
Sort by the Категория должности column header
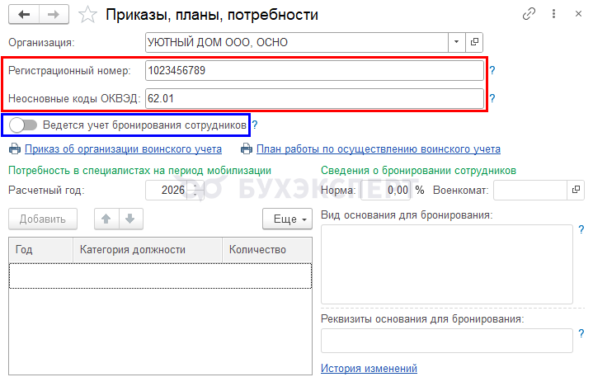pos(148,250)
